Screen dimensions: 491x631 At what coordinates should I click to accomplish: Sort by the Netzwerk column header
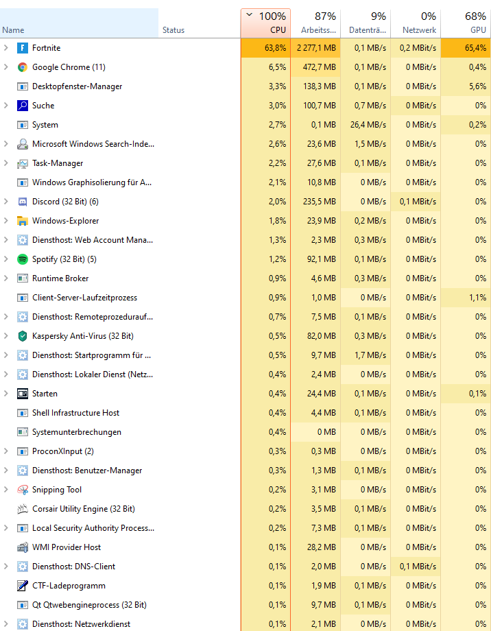coord(416,23)
